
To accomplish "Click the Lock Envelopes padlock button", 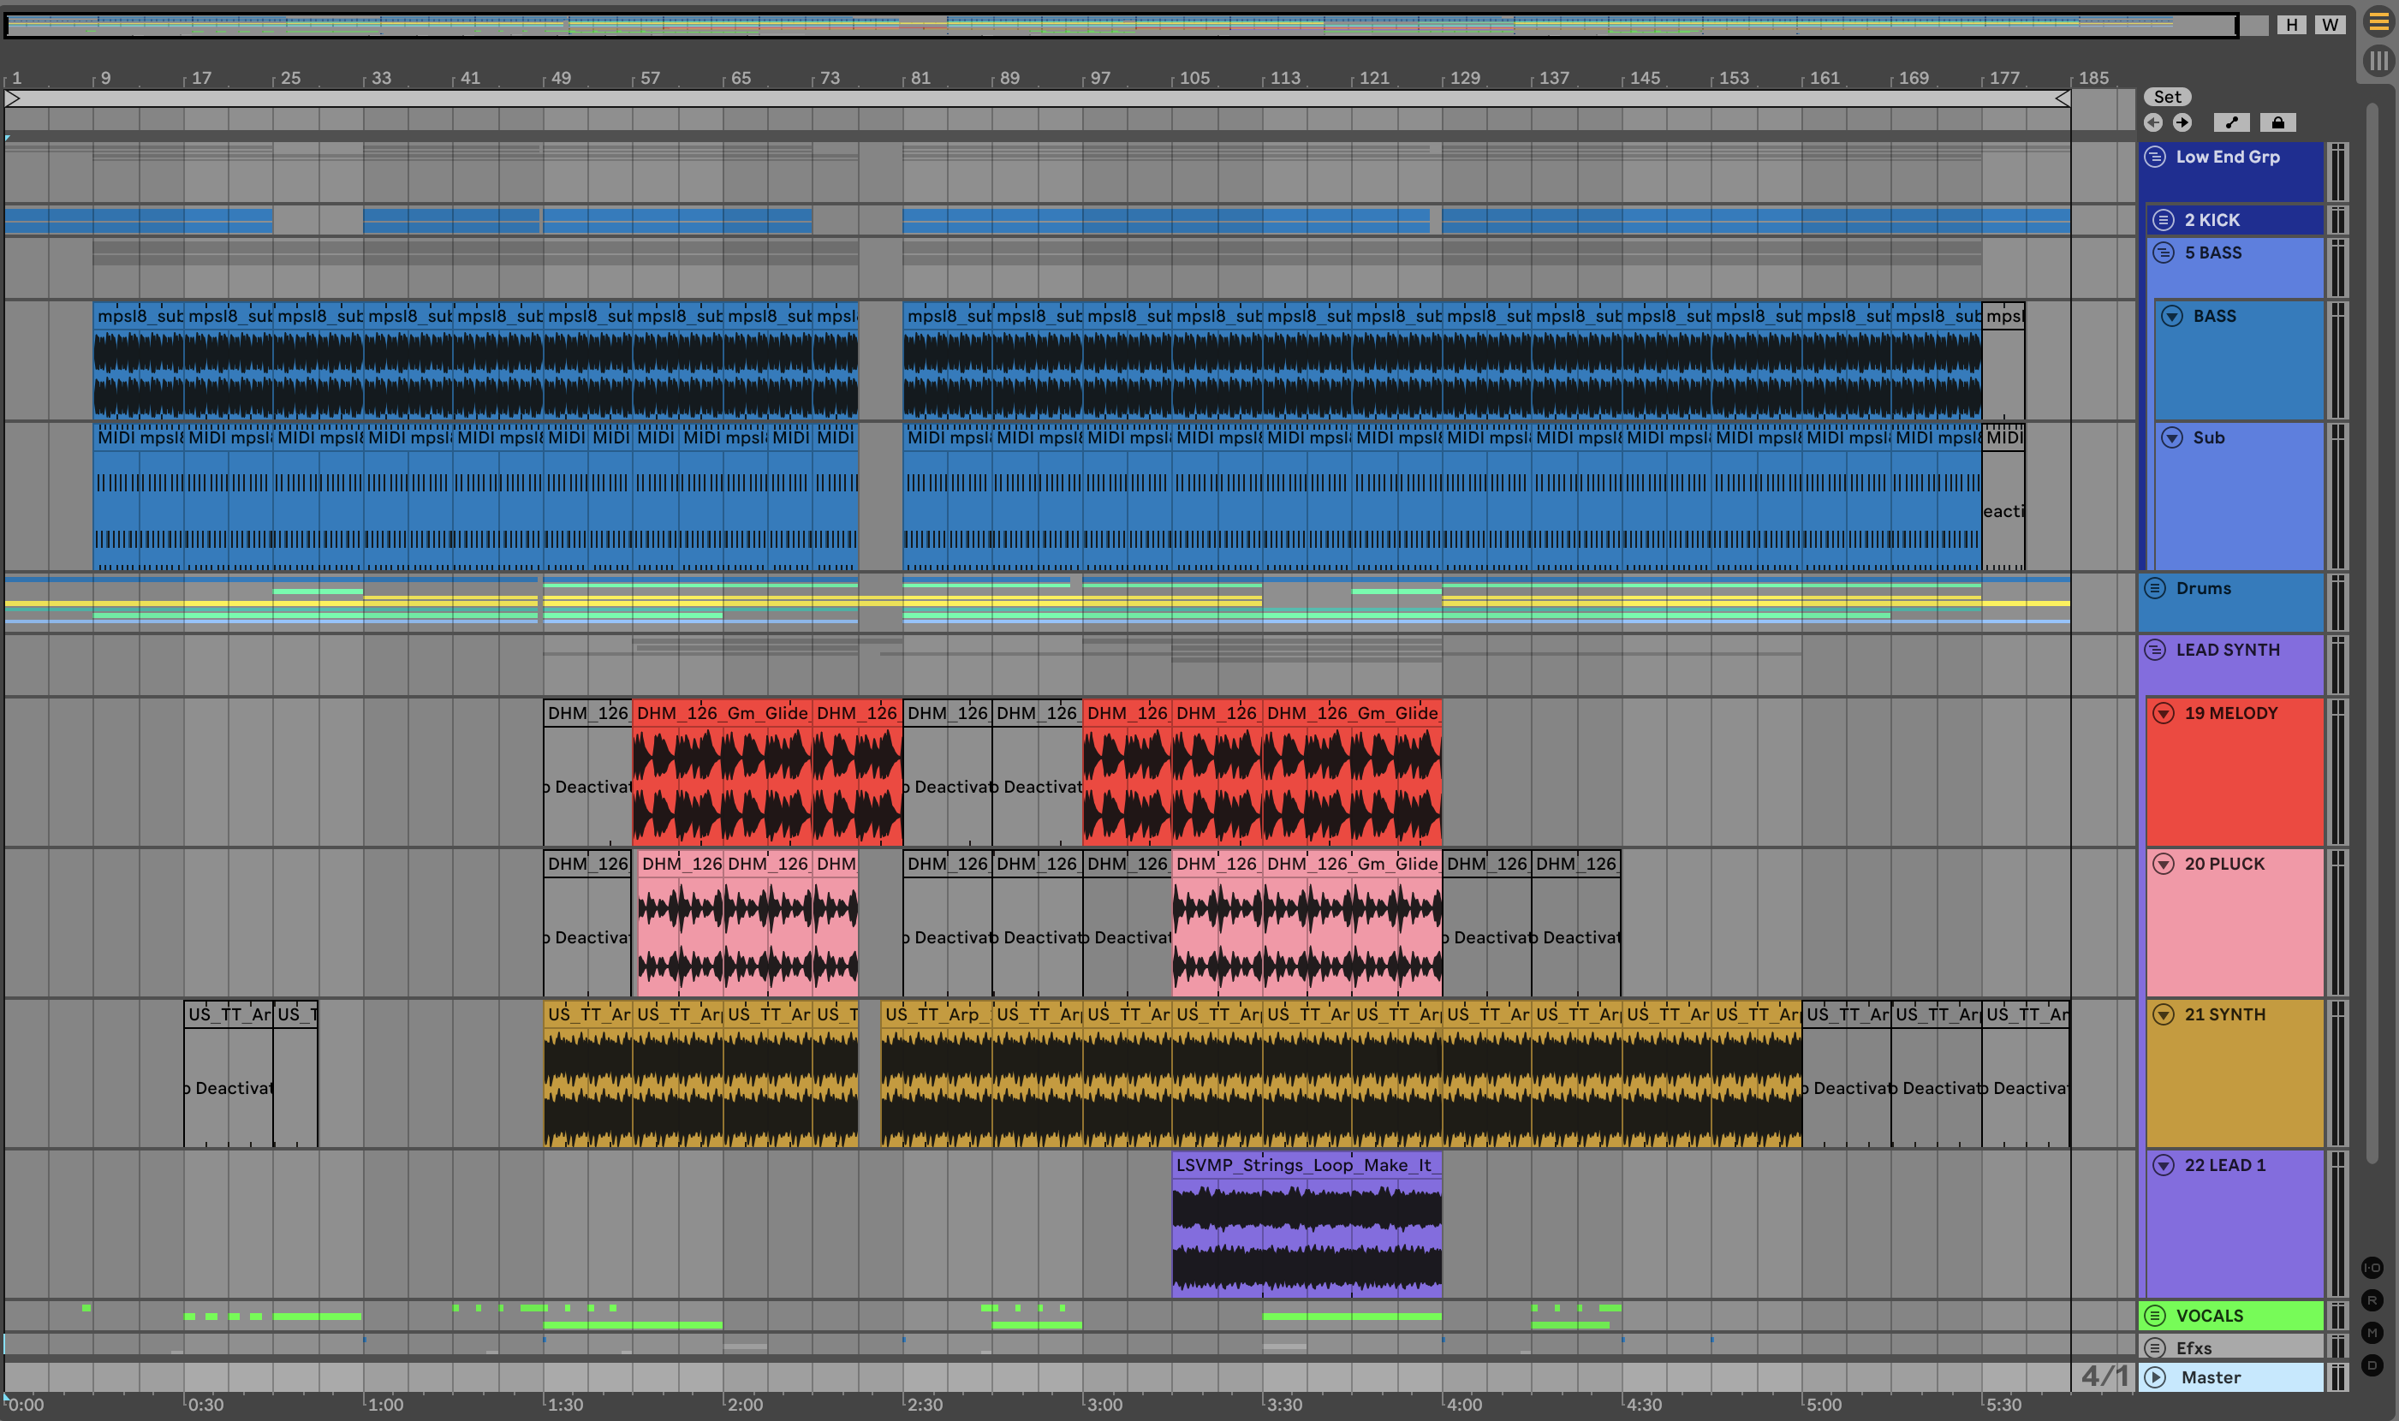I will coord(2277,122).
